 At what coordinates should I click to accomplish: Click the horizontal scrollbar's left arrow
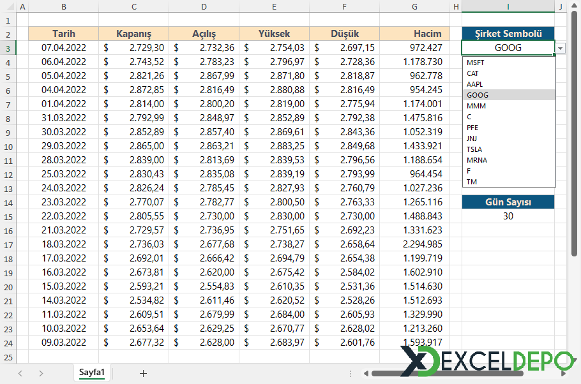click(x=366, y=374)
